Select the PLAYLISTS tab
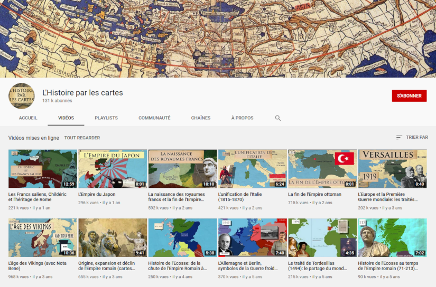Viewport: 436px width, 287px height. (106, 118)
